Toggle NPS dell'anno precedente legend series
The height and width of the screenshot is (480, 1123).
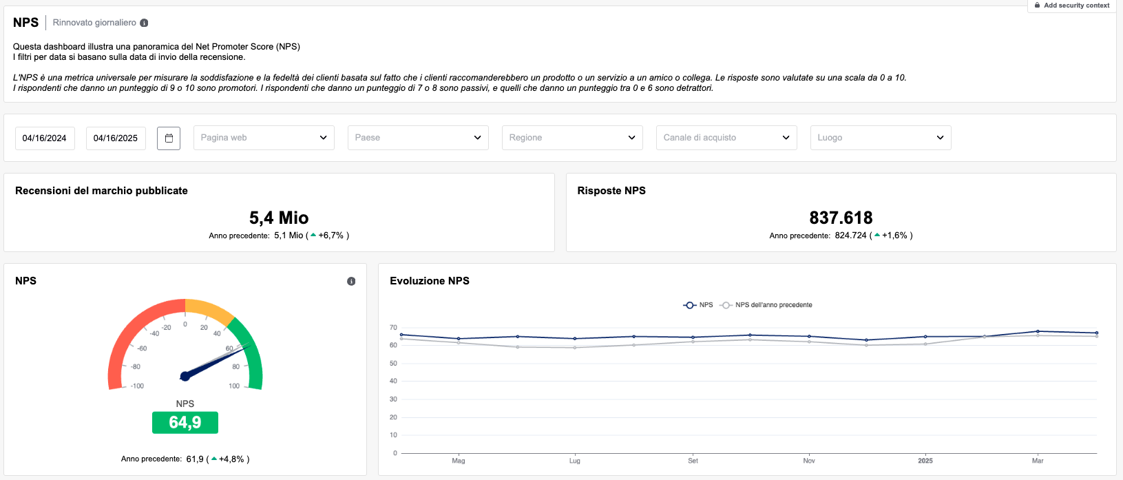[766, 305]
